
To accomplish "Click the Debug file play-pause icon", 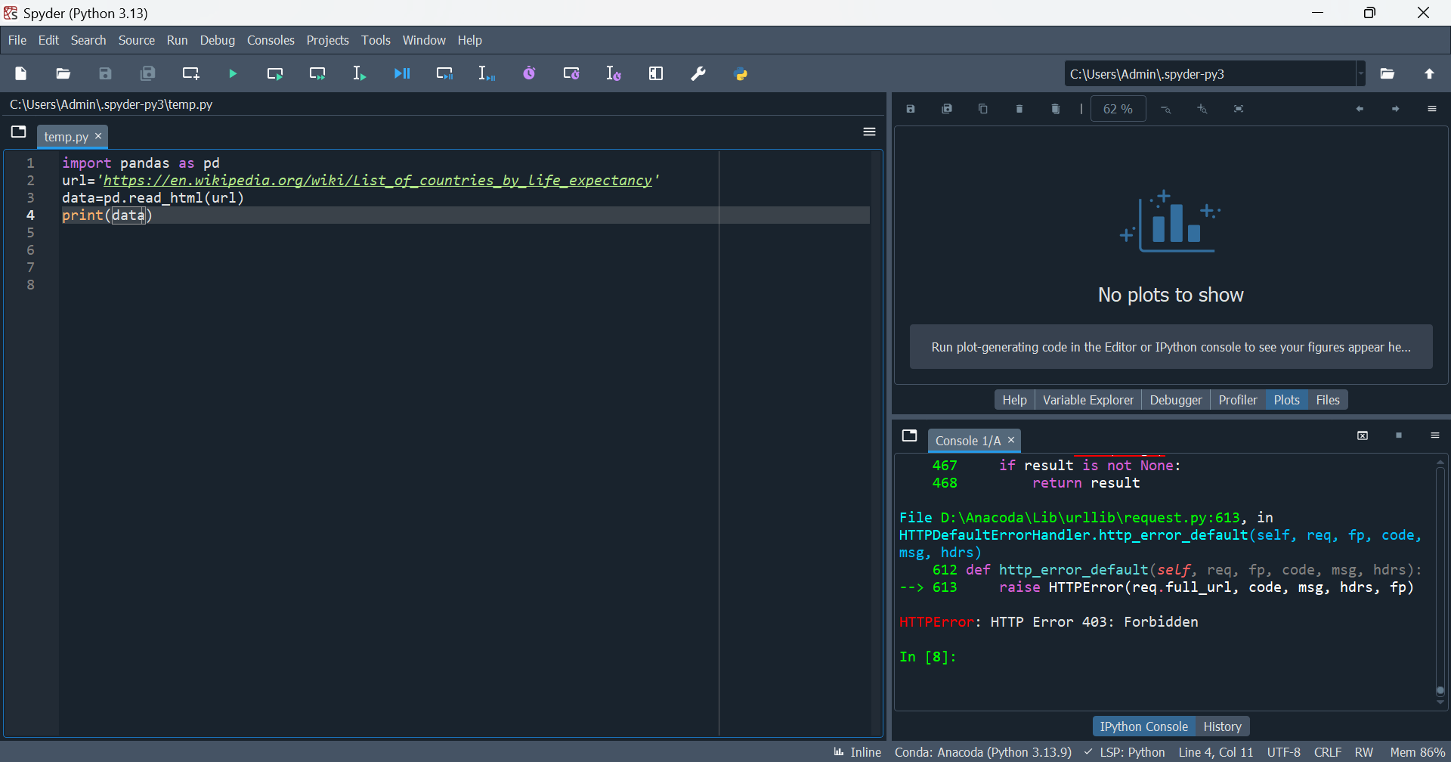I will pos(402,74).
